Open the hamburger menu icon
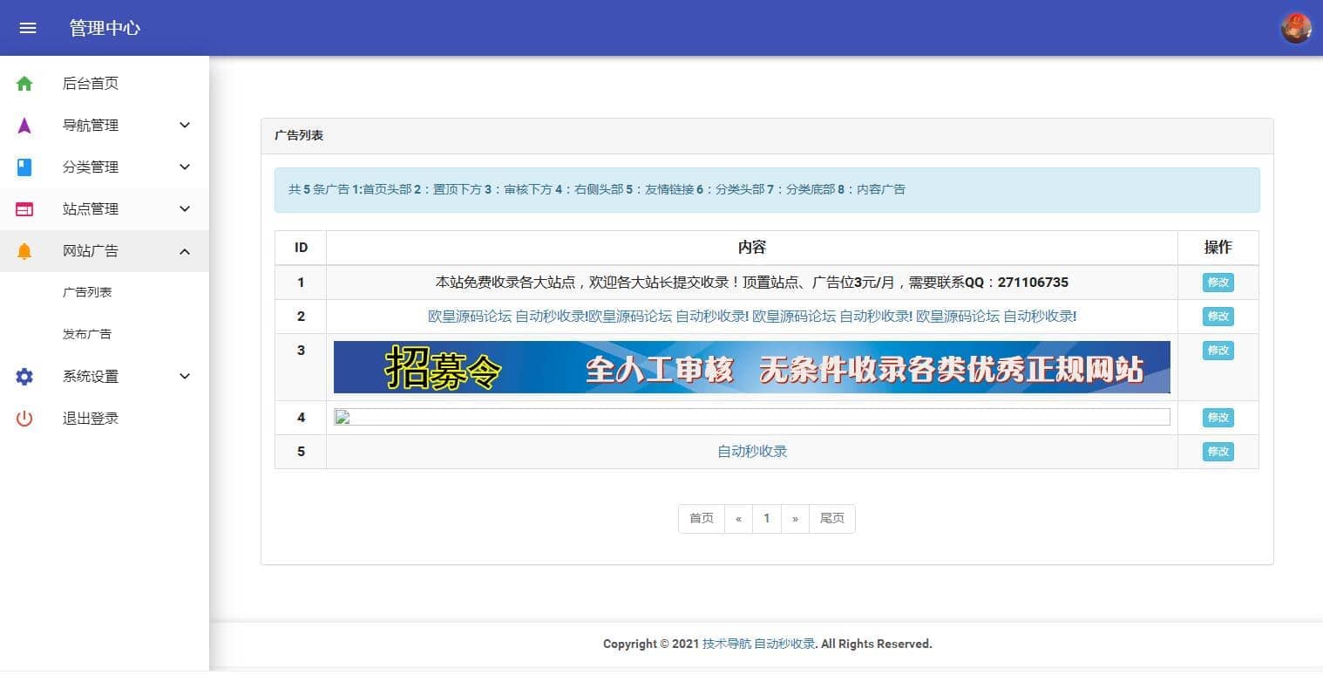 [x=28, y=28]
